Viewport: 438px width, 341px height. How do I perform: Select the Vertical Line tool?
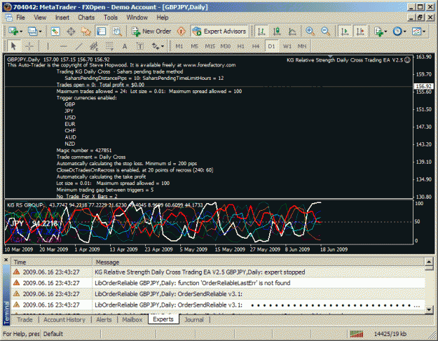(x=48, y=46)
